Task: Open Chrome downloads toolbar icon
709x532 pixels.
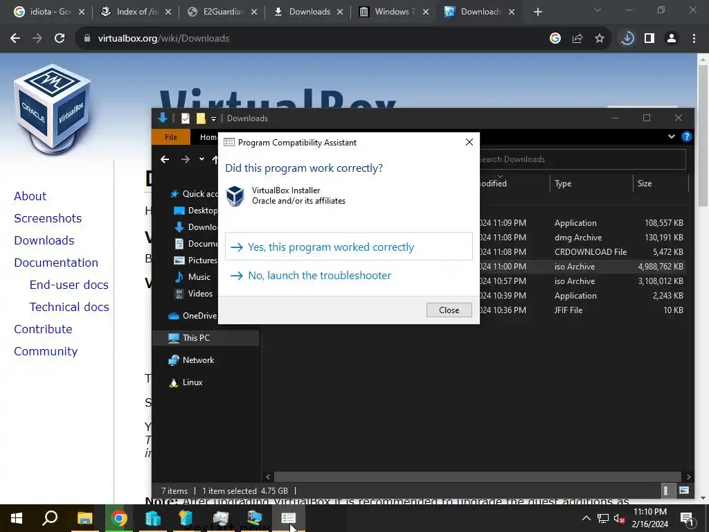Action: click(627, 39)
